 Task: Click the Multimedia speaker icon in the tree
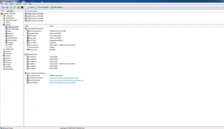4,49
